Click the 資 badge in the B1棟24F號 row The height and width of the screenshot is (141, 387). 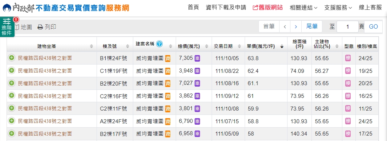[x=168, y=58]
